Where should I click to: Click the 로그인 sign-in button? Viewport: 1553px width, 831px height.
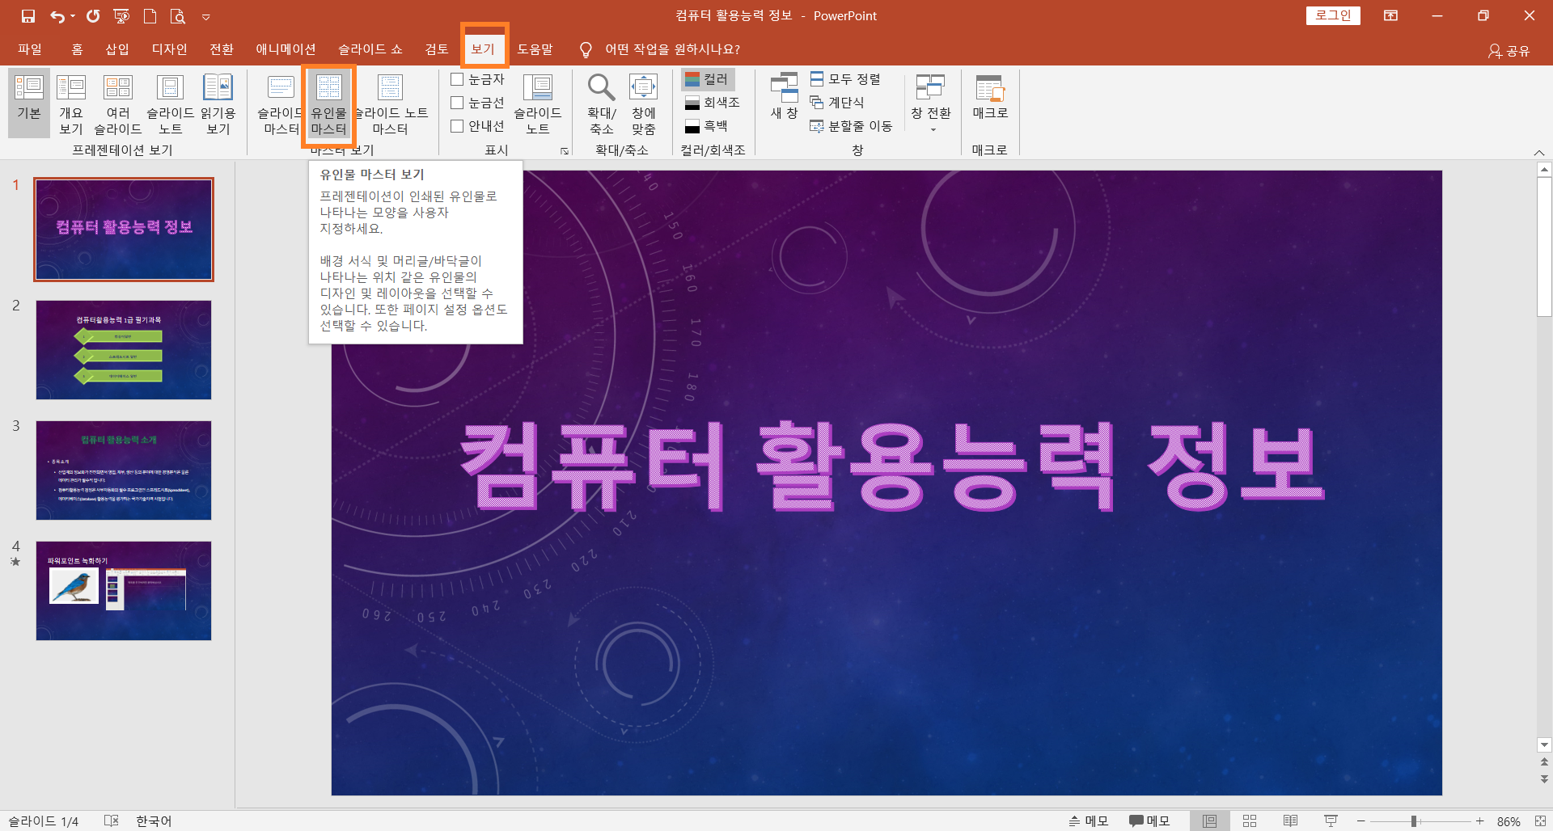point(1333,15)
